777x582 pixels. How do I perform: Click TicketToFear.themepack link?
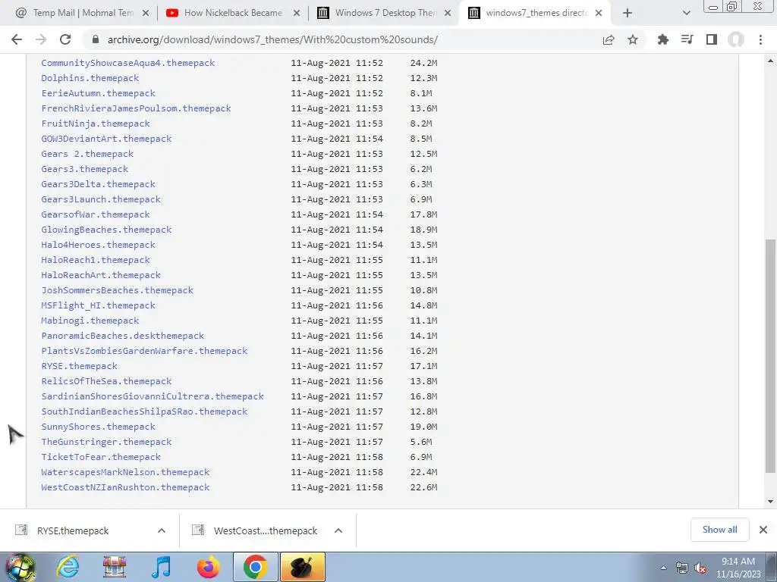click(101, 457)
